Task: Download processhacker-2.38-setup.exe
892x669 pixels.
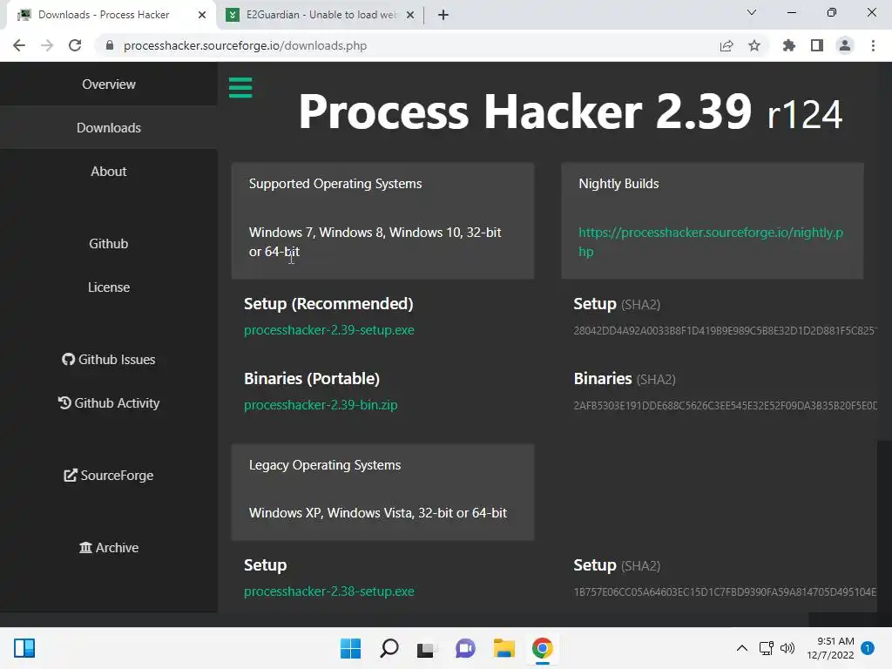Action: tap(328, 591)
